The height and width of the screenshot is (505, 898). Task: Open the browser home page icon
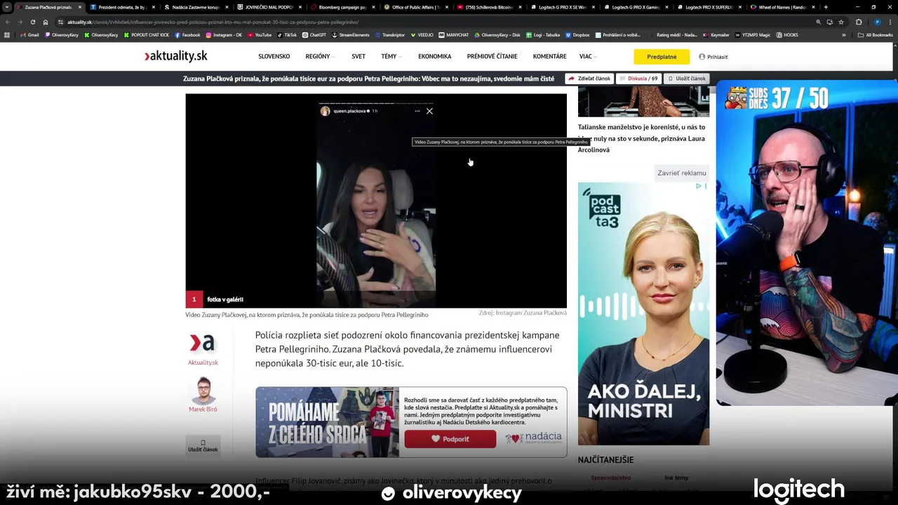coord(46,22)
